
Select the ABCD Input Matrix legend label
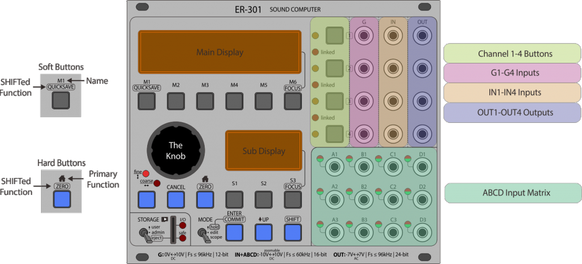(x=512, y=193)
